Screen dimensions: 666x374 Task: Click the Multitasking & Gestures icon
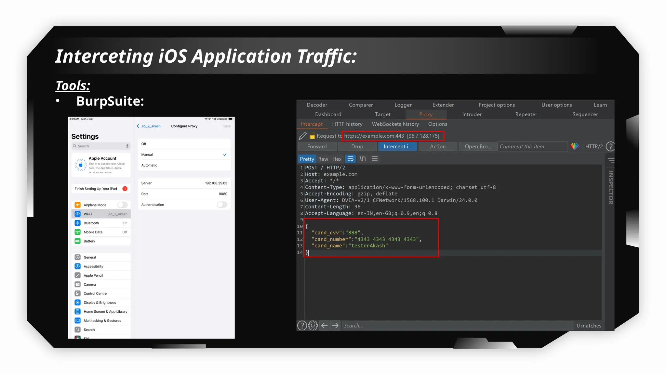tap(77, 321)
